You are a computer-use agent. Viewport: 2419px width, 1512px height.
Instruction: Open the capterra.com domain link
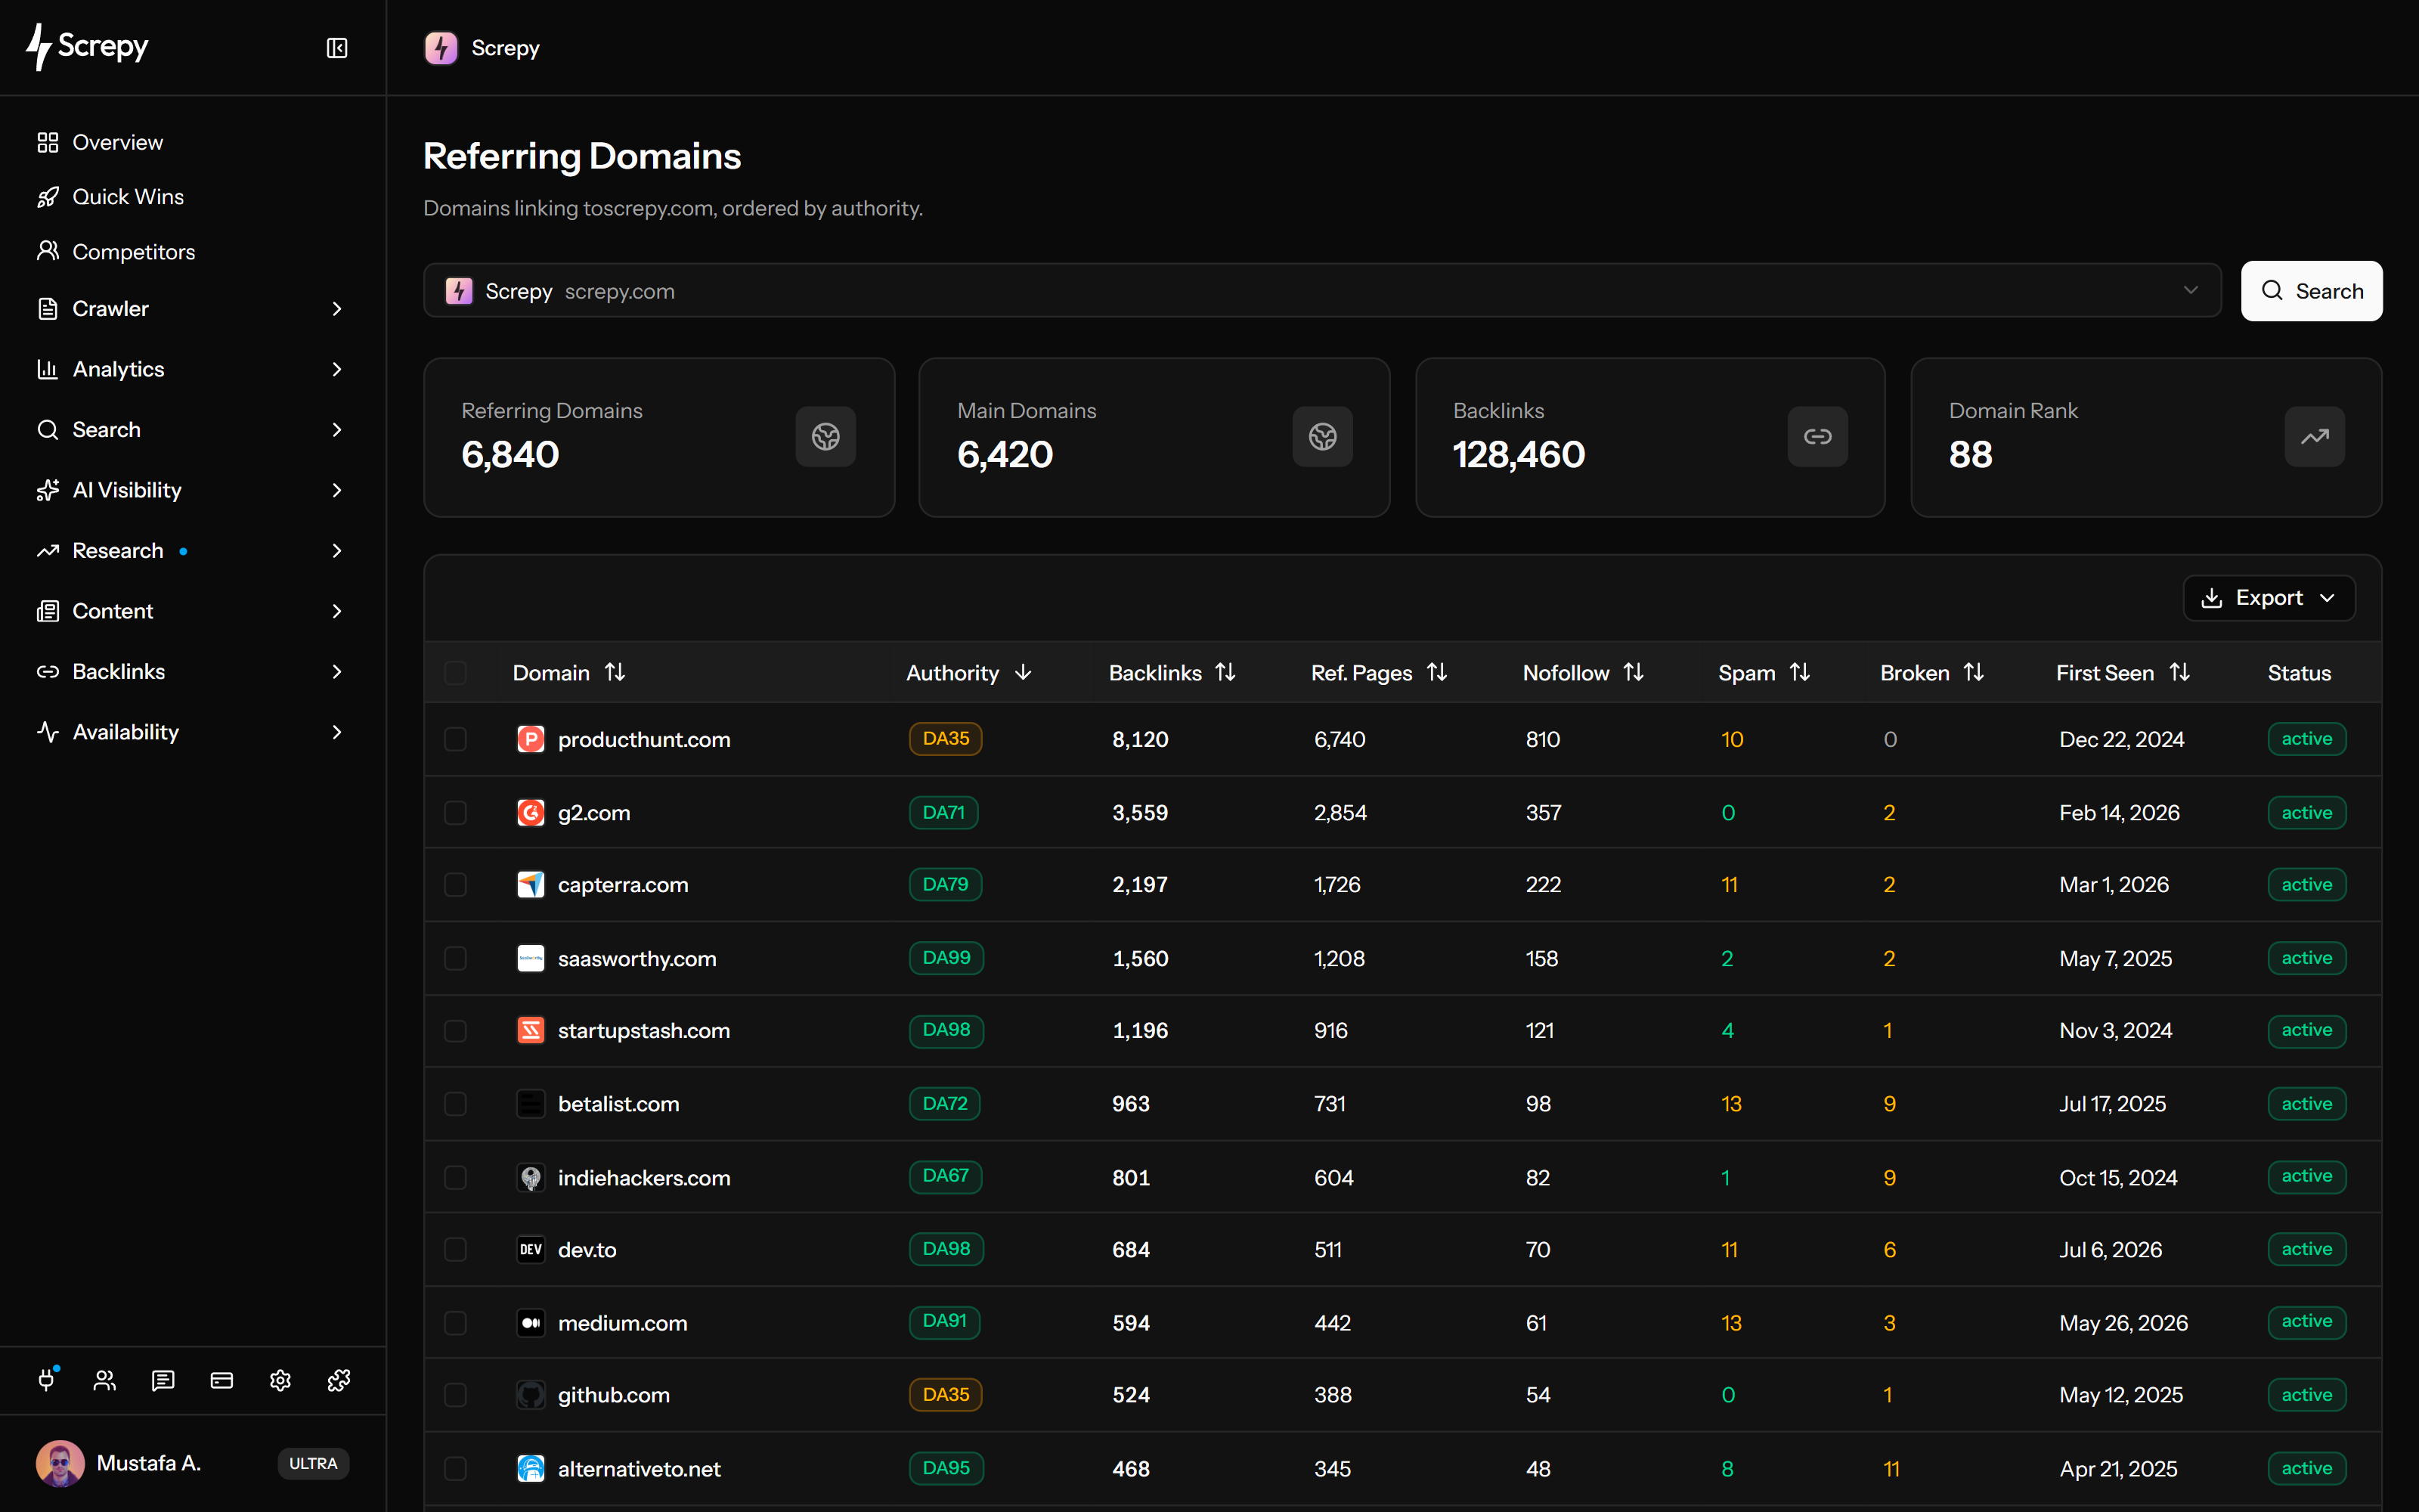pyautogui.click(x=623, y=885)
